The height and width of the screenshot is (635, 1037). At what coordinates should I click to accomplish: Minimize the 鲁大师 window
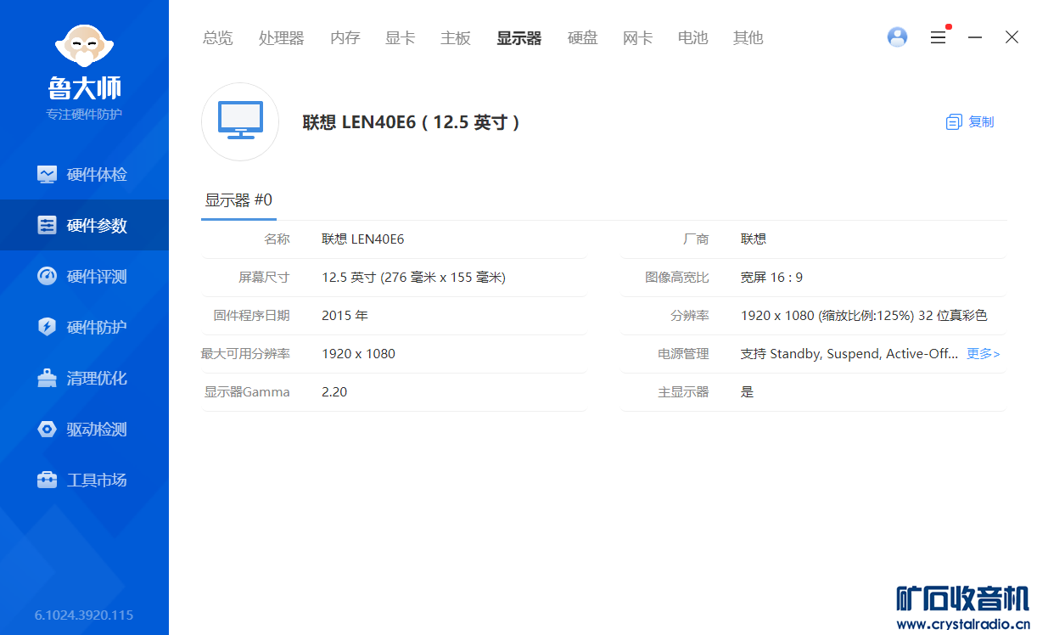(975, 37)
